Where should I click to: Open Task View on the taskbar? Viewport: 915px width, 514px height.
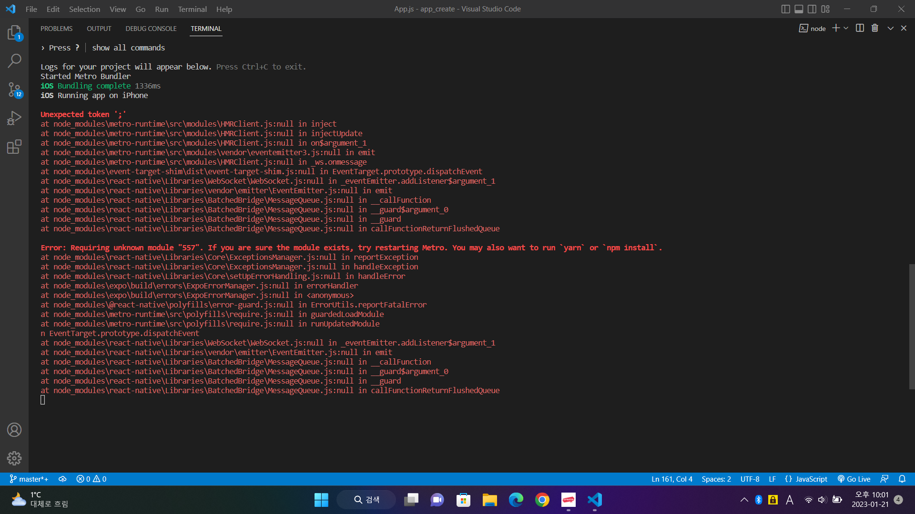tap(411, 500)
